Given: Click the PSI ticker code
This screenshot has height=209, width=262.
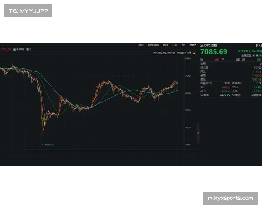Looking at the screenshot, I should (259, 45).
